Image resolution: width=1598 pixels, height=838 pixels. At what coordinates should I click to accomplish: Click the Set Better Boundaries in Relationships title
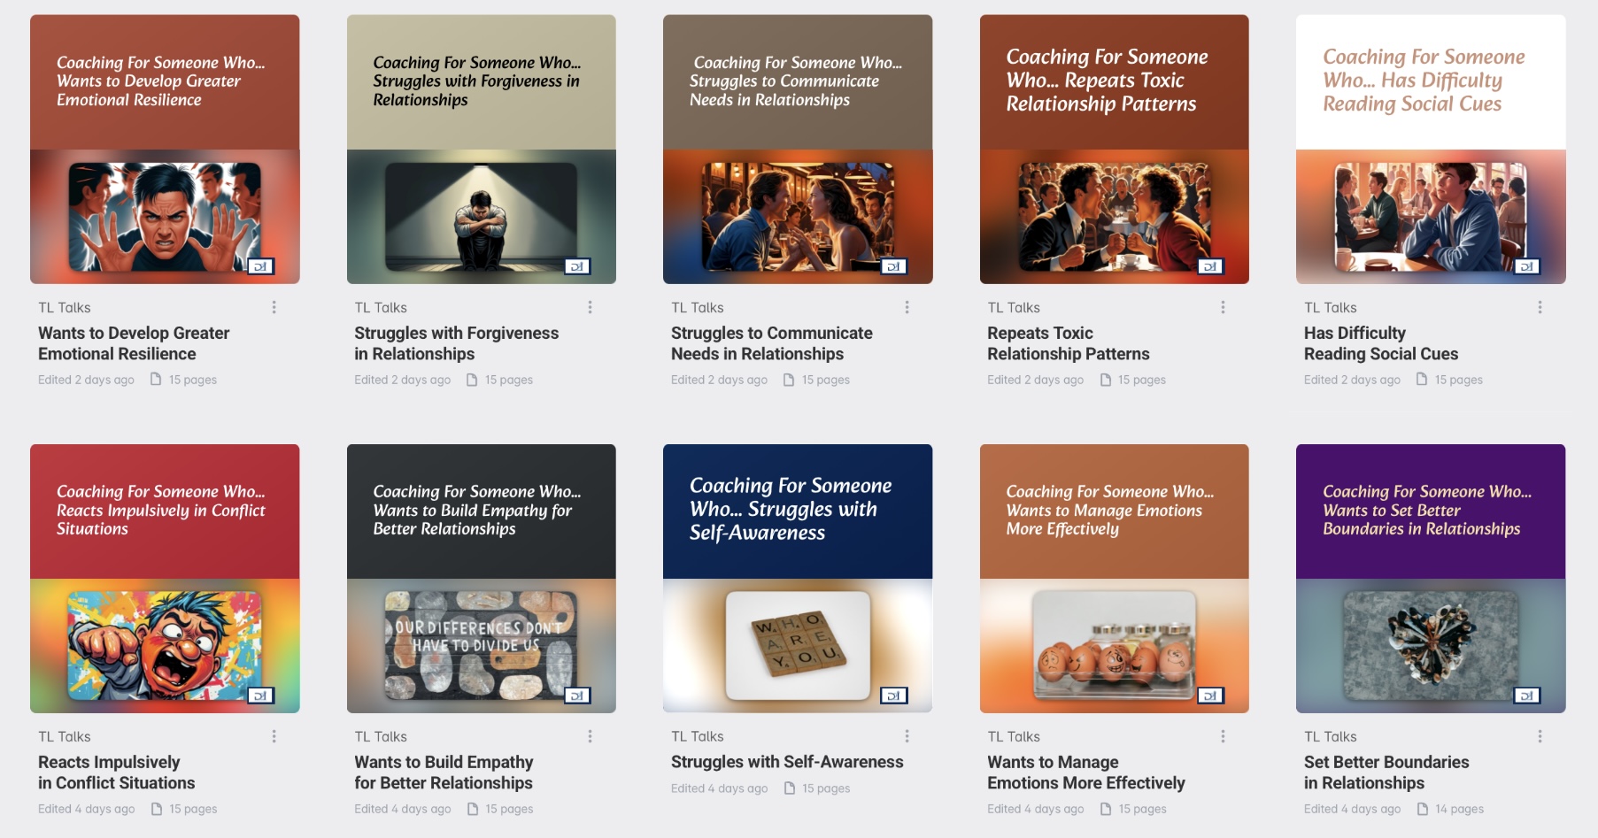1386,773
